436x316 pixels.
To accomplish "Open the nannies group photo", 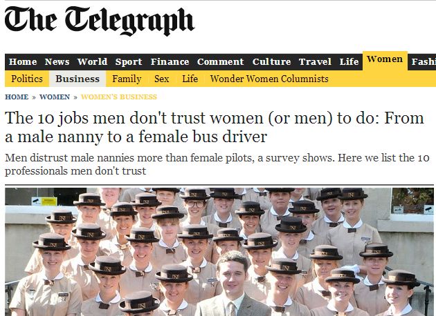I will 219,252.
